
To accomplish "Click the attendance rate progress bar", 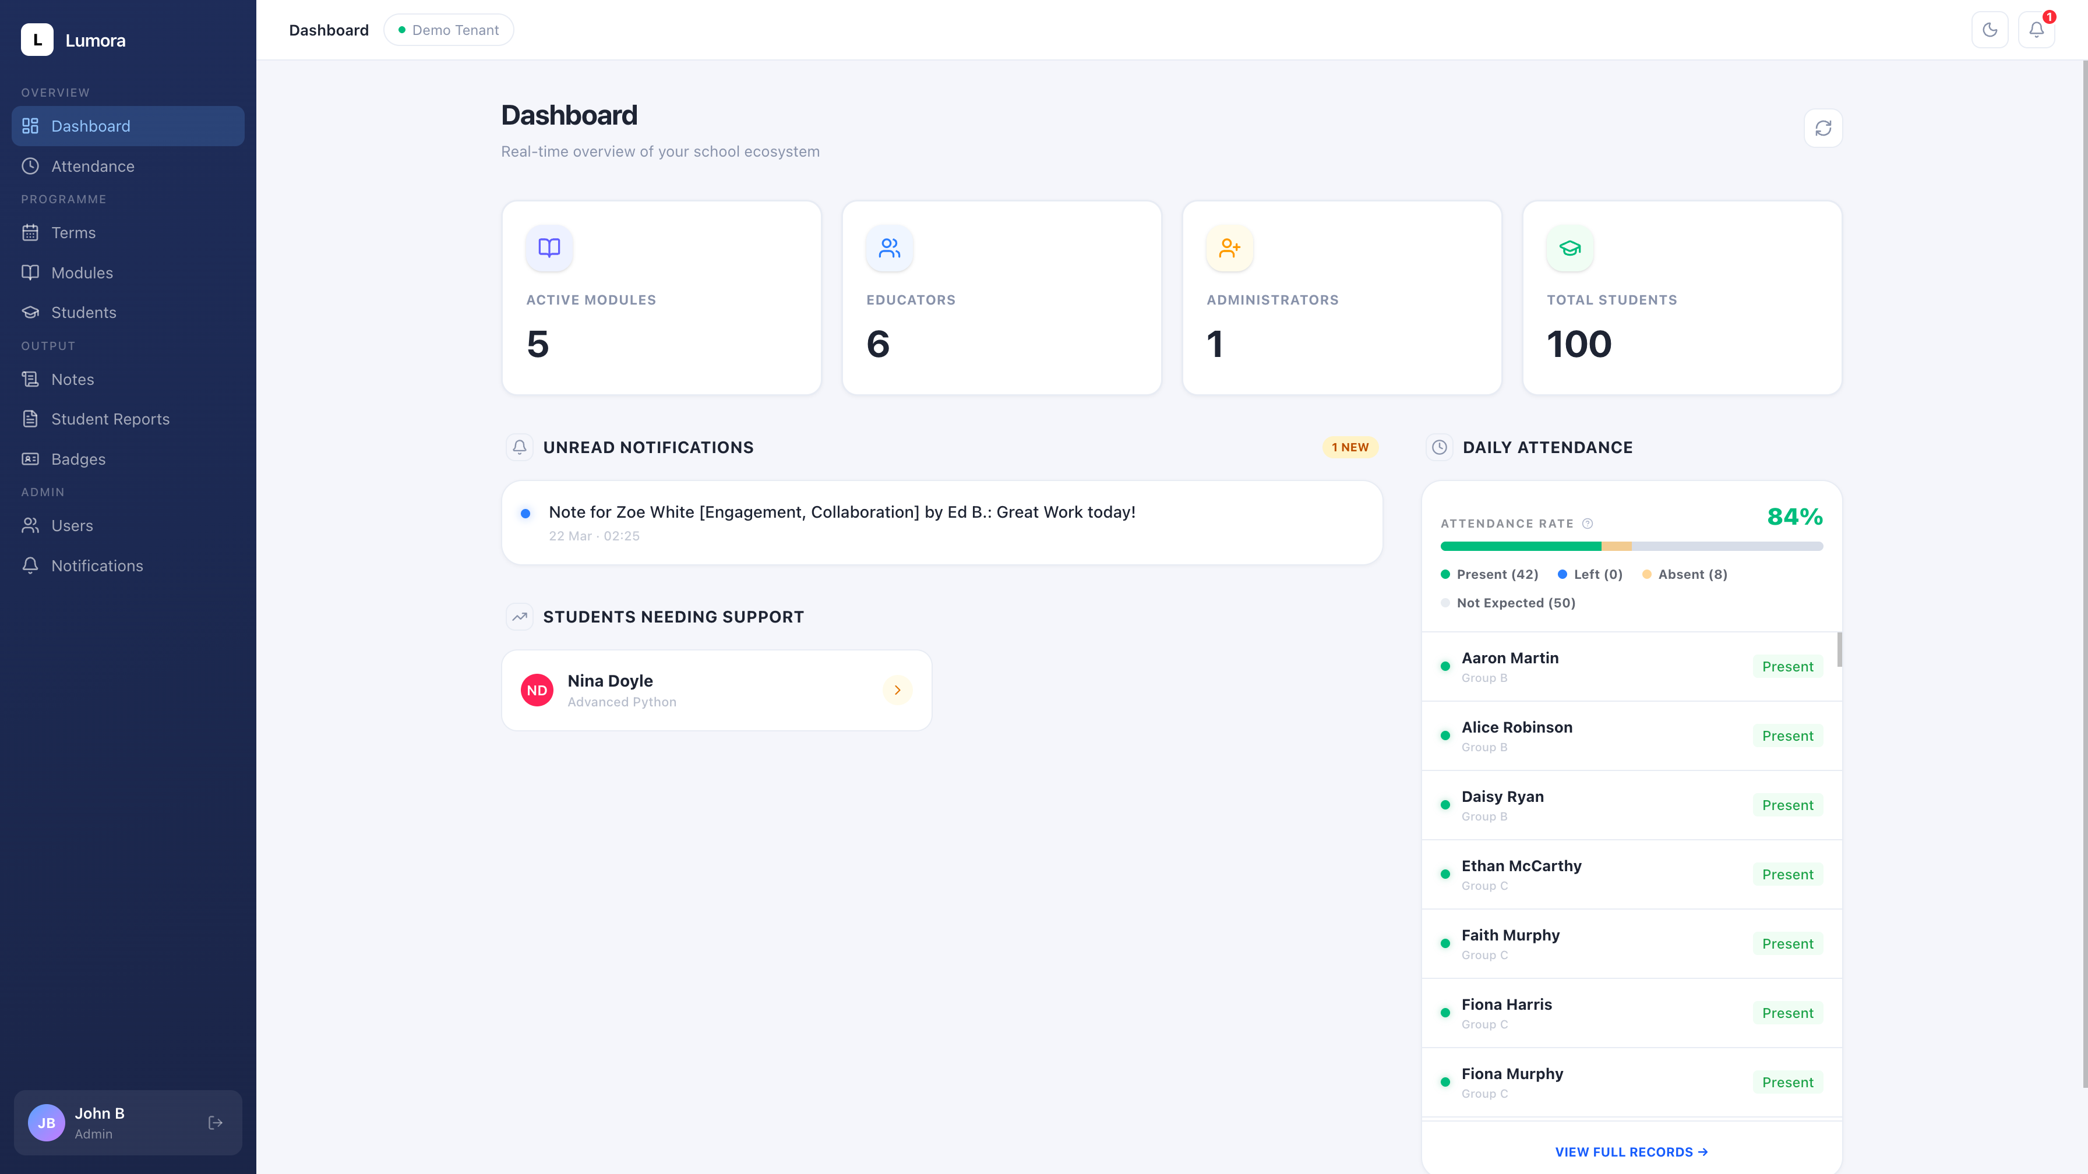I will [1632, 546].
